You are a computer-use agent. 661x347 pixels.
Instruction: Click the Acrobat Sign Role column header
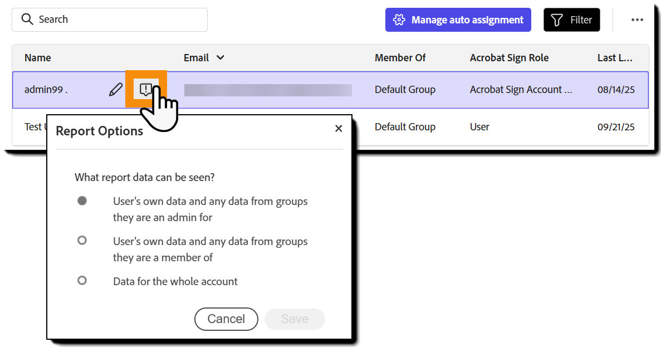[509, 57]
